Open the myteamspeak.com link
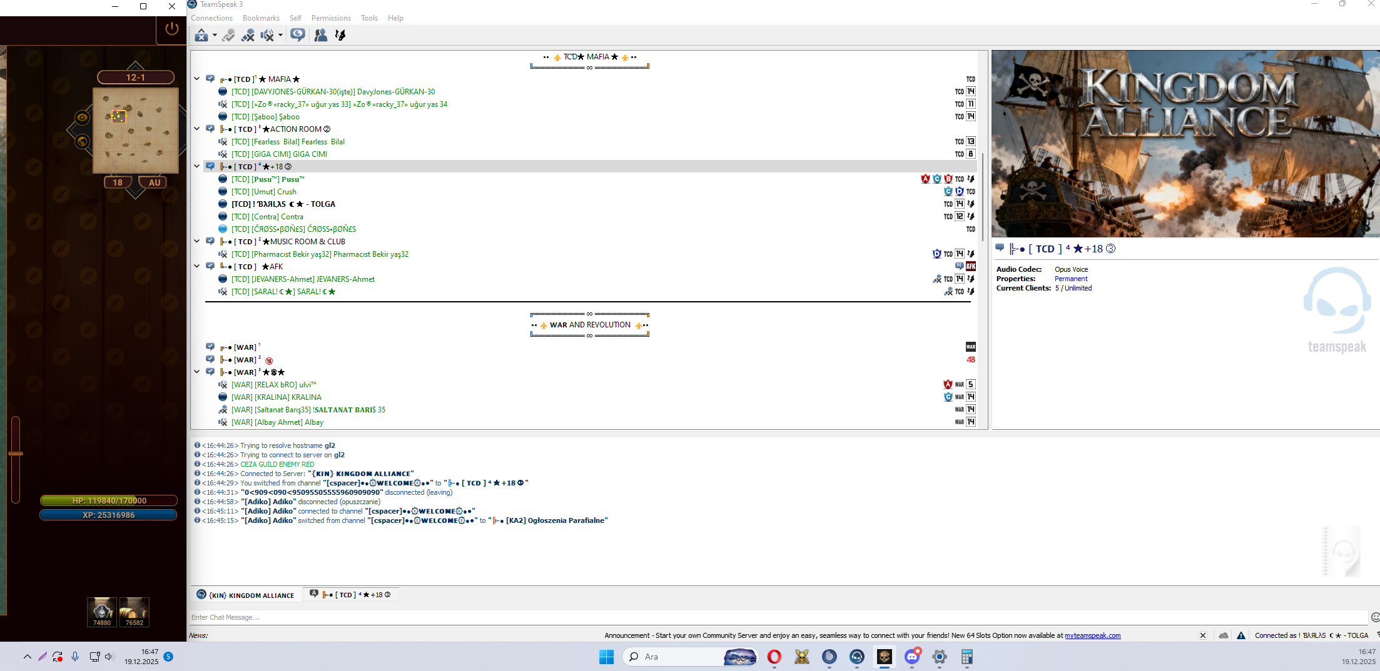 click(x=1092, y=635)
